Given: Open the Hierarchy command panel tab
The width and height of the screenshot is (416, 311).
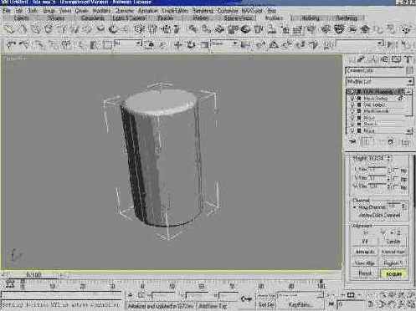Looking at the screenshot, I should tap(372, 59).
